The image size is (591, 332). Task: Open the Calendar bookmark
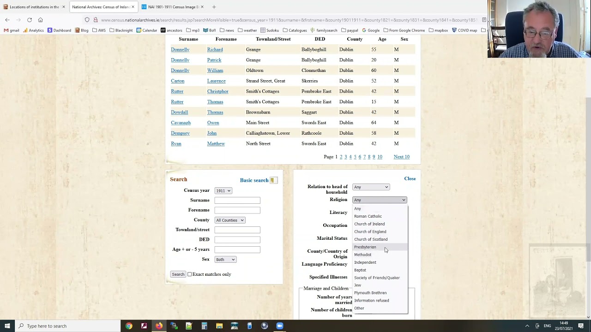click(147, 30)
